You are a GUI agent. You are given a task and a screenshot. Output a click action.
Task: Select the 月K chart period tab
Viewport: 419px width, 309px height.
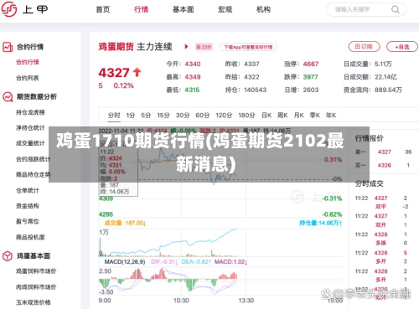[x=298, y=116]
